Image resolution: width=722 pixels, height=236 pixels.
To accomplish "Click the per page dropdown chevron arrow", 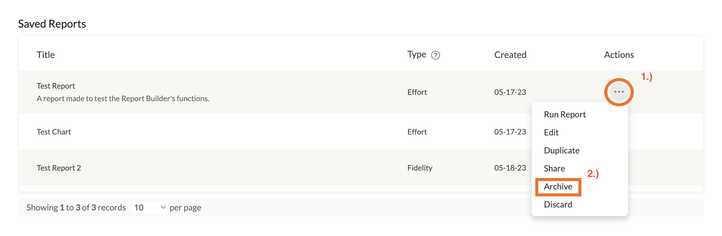I will coord(163,207).
